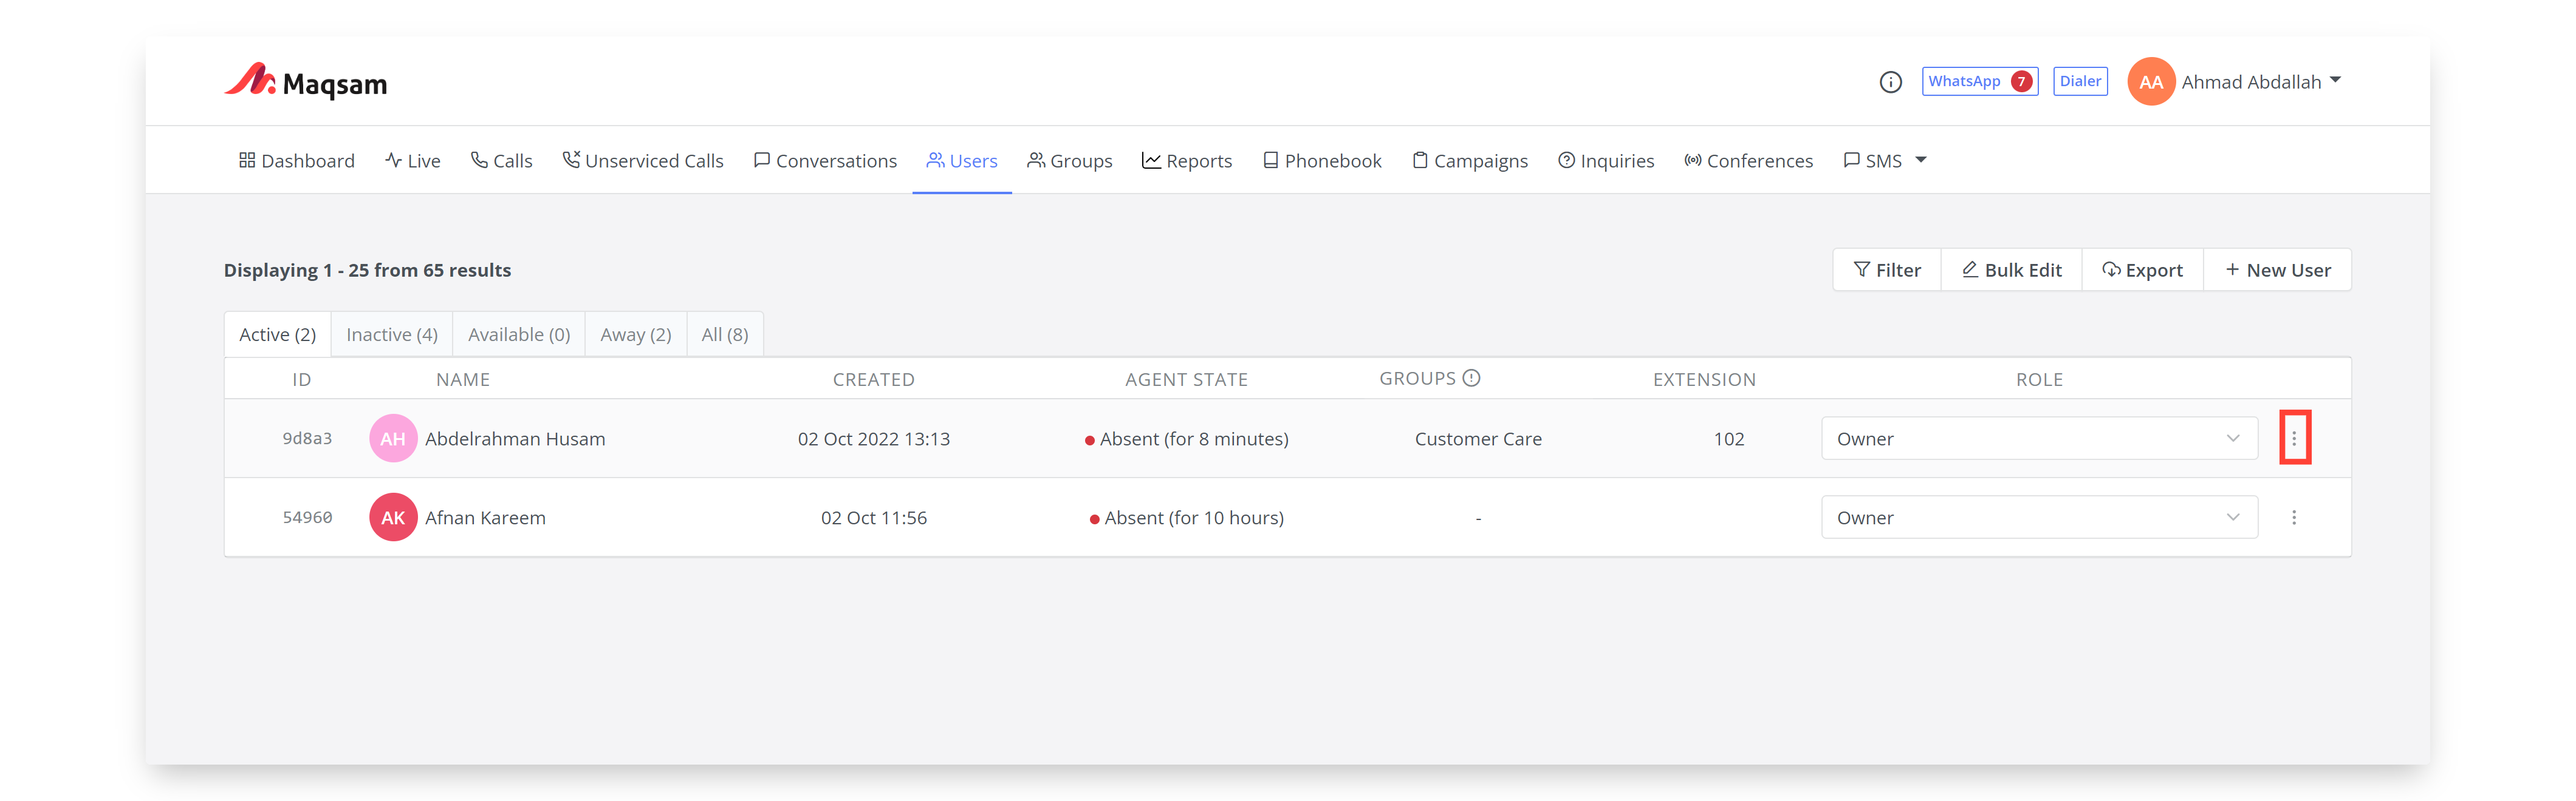Create a New User
This screenshot has width=2576, height=801.
point(2278,269)
